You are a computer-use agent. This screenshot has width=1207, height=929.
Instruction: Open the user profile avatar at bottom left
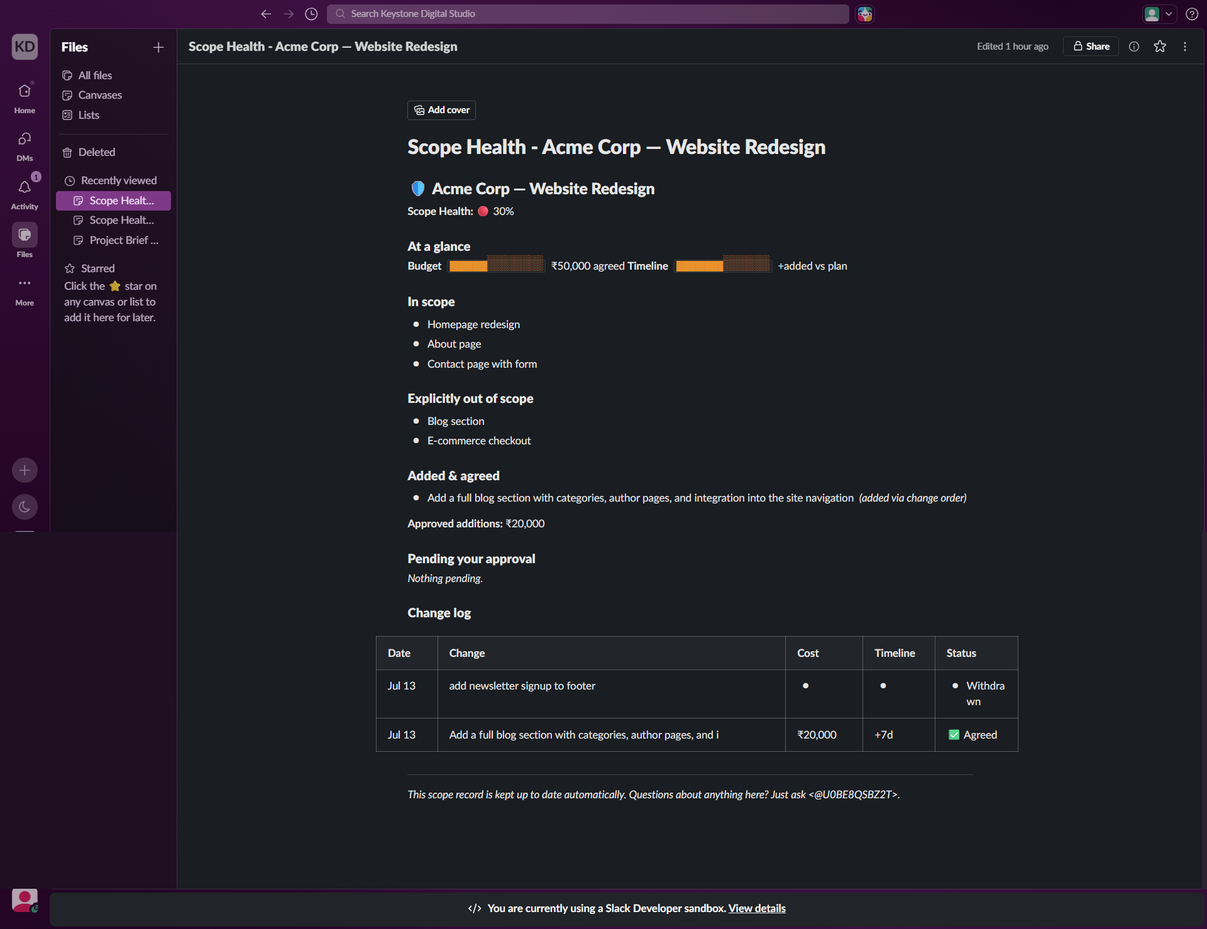coord(25,901)
